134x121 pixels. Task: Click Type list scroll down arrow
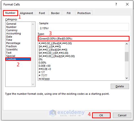click(127, 78)
